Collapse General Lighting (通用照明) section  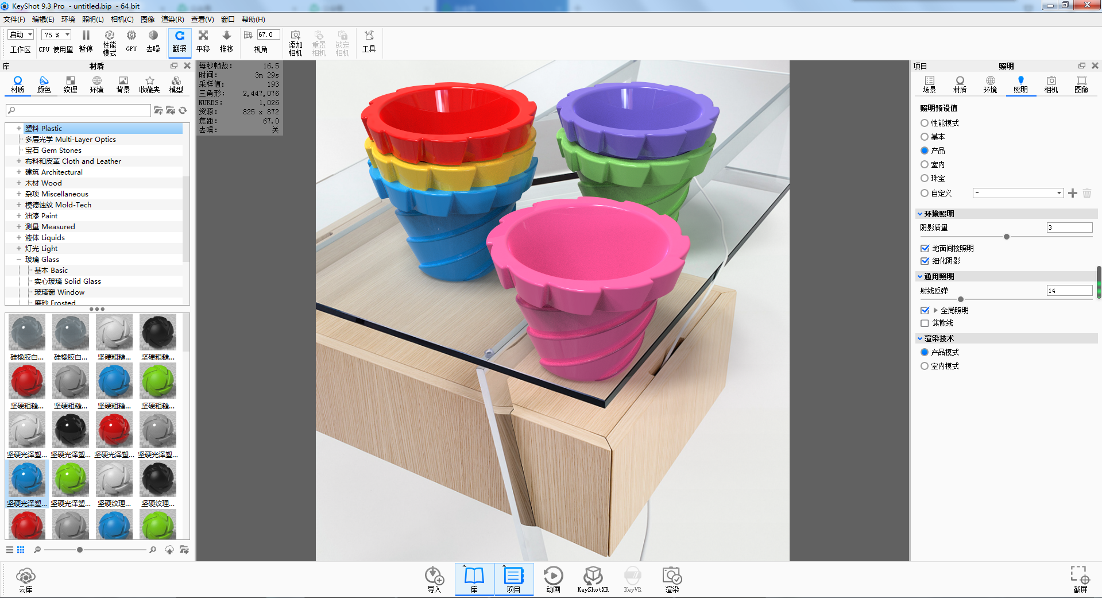coord(920,276)
